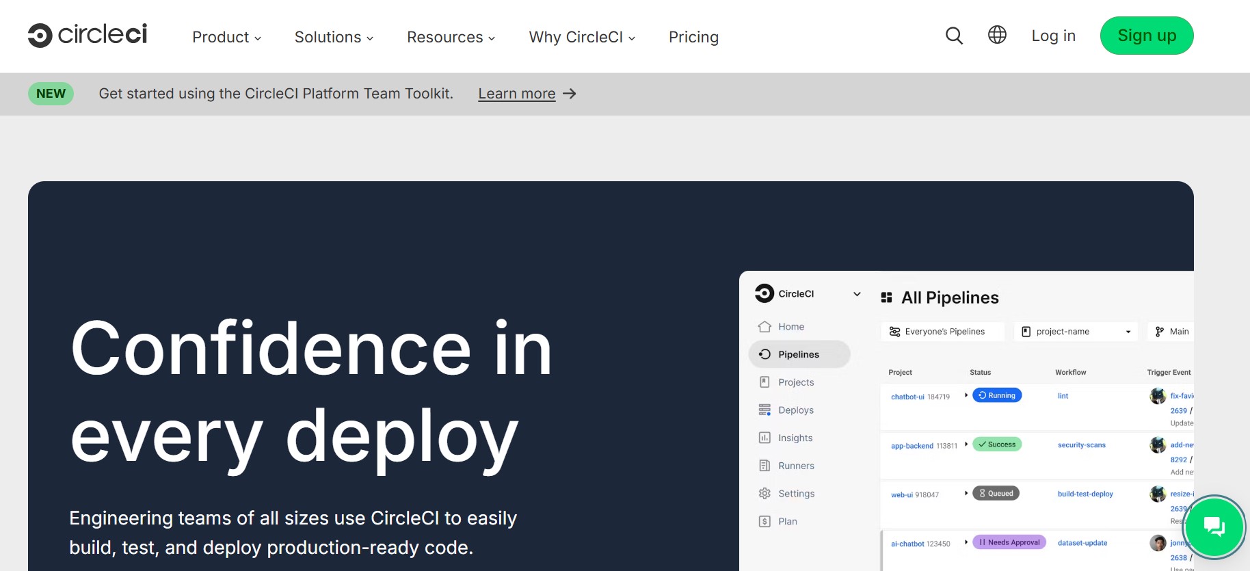Viewport: 1250px width, 571px height.
Task: Click the NEW badge in banner
Action: (51, 94)
